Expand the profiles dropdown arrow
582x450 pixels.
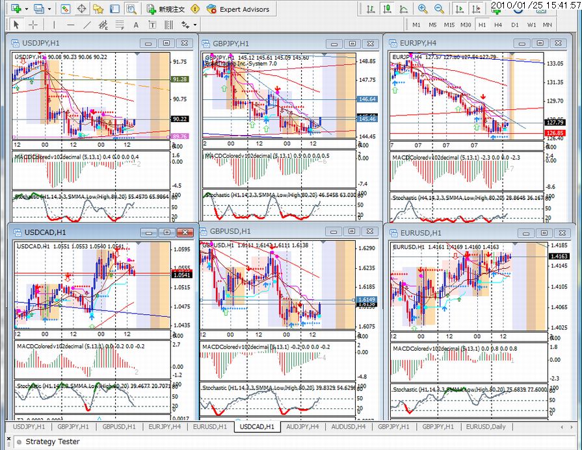point(49,9)
